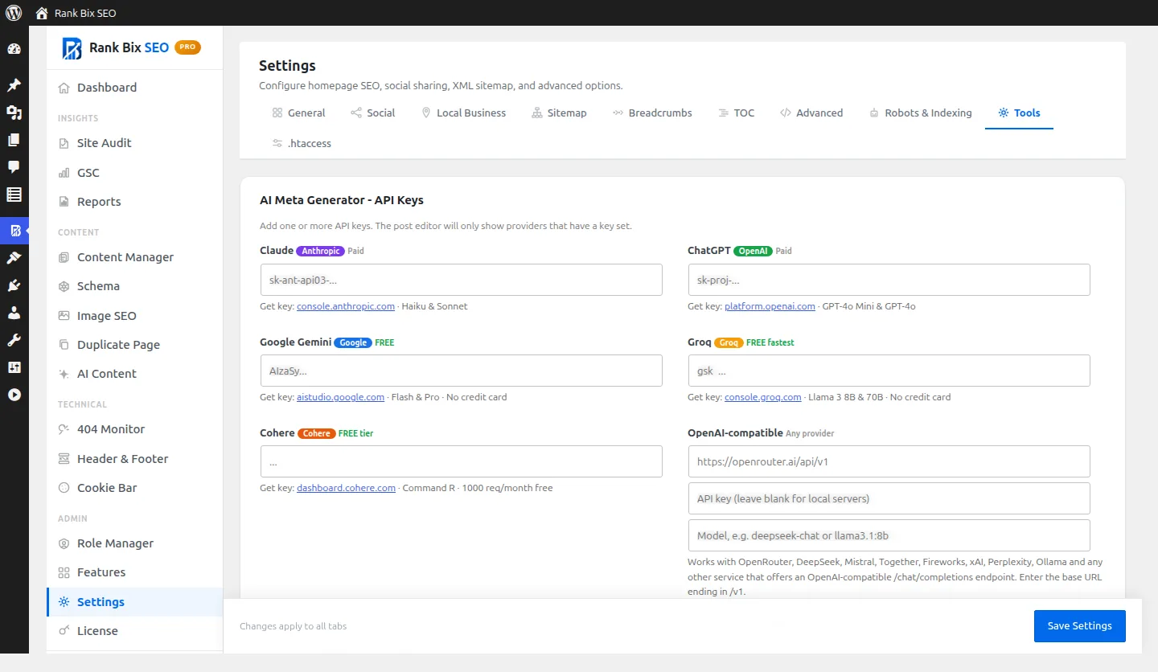Screen dimensions: 1158x672
Task: Open Posts via the pushpin icon
Action: click(x=14, y=85)
